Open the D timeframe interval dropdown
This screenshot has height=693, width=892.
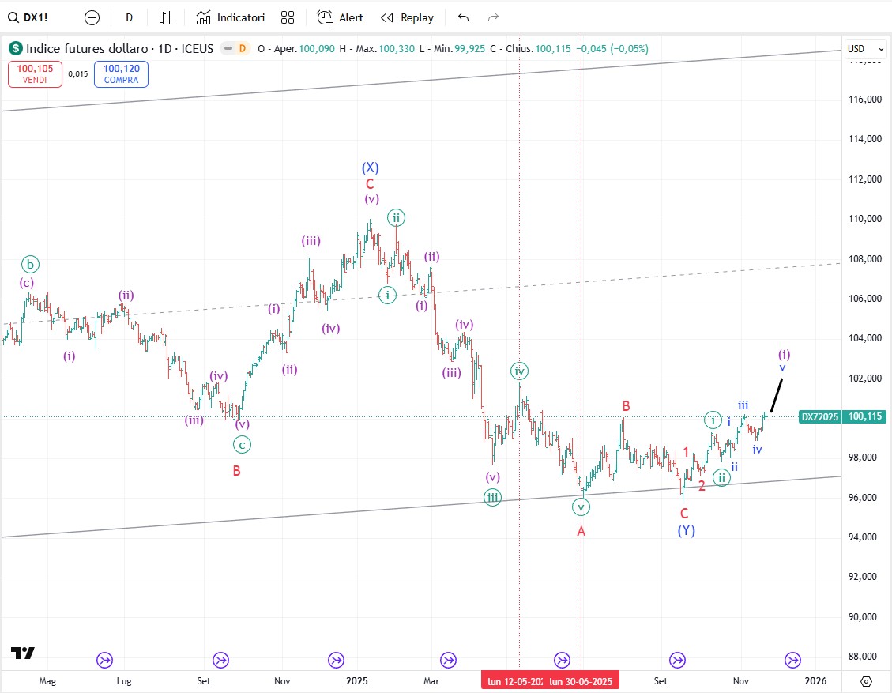[x=129, y=17]
